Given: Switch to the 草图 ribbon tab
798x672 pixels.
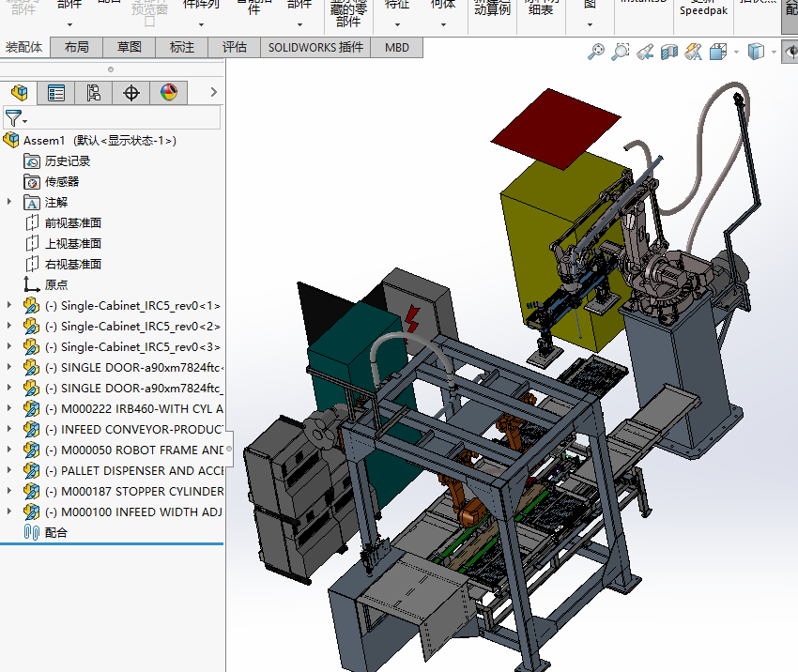Looking at the screenshot, I should (x=130, y=47).
